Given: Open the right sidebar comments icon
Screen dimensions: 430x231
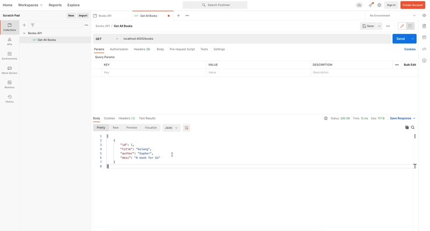Looking at the screenshot, I should click(x=424, y=38).
